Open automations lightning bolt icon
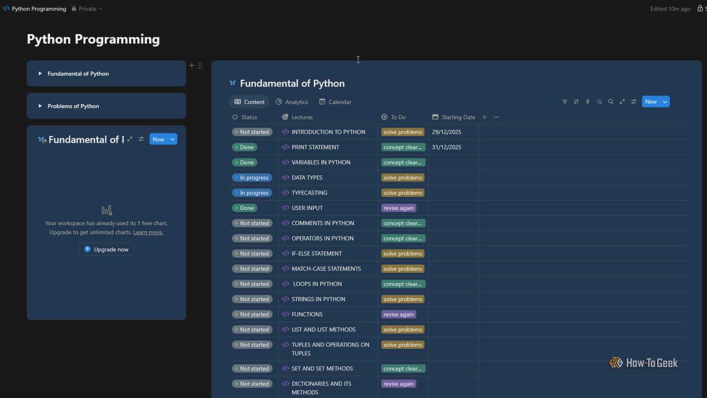The height and width of the screenshot is (398, 707). pos(588,102)
